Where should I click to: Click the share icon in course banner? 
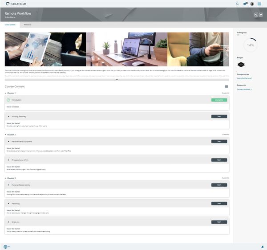pos(256,15)
